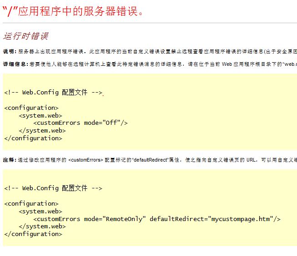
Task: Click the bold 详细信息 label
Action: coord(15,64)
